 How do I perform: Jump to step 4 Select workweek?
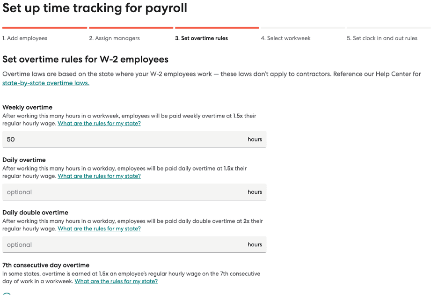pos(285,38)
